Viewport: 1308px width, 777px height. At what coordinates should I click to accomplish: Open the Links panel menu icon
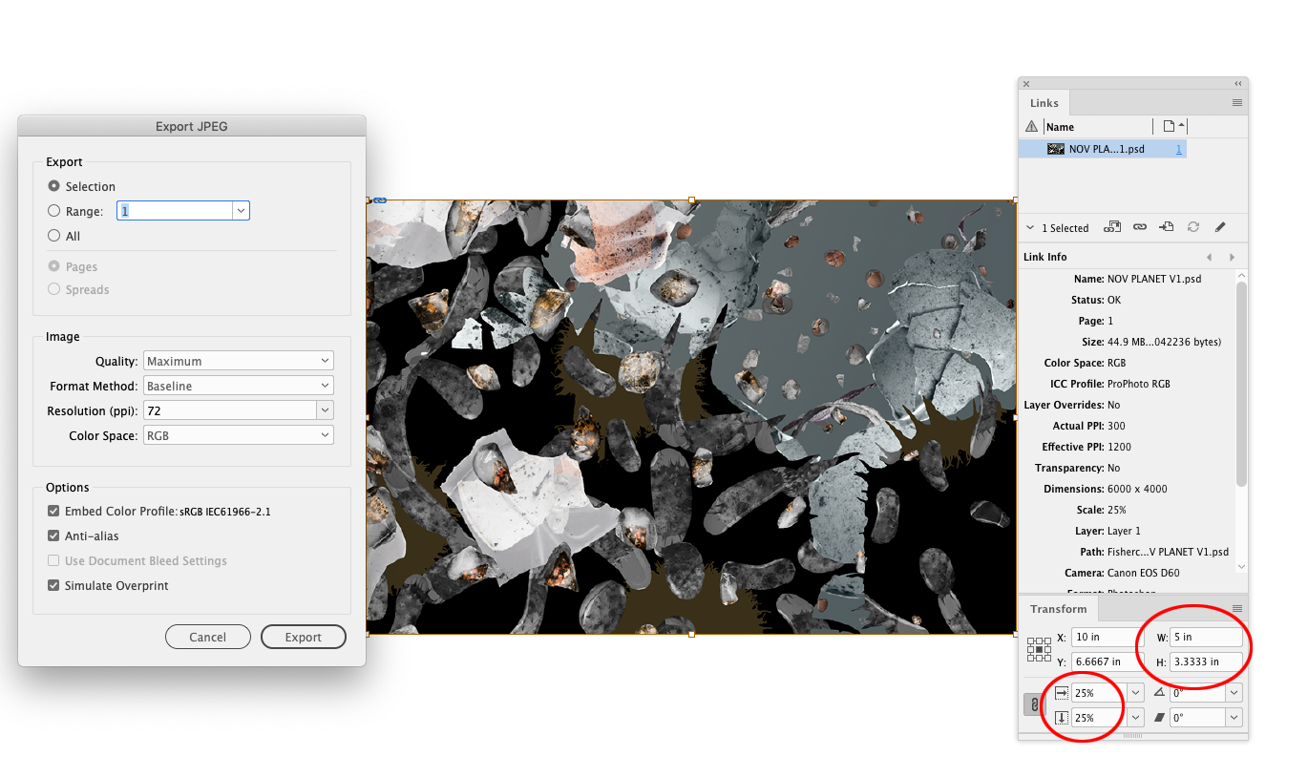pyautogui.click(x=1237, y=102)
